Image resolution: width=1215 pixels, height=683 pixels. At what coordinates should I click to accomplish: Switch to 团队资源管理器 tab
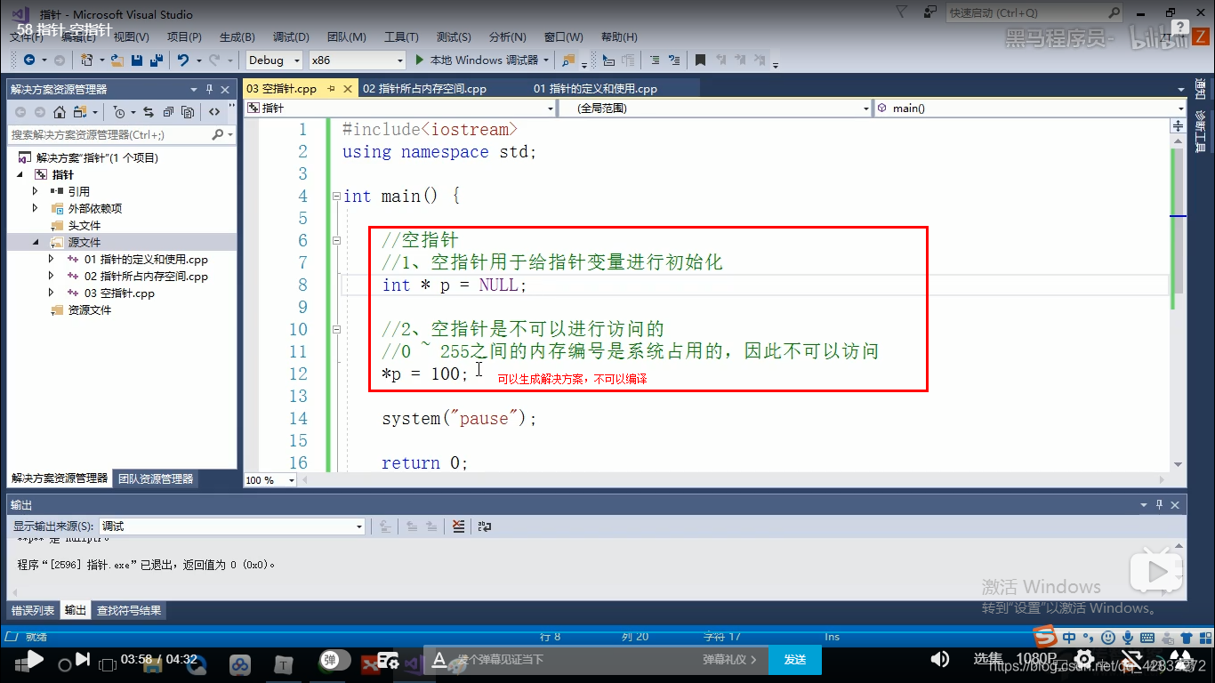(156, 478)
